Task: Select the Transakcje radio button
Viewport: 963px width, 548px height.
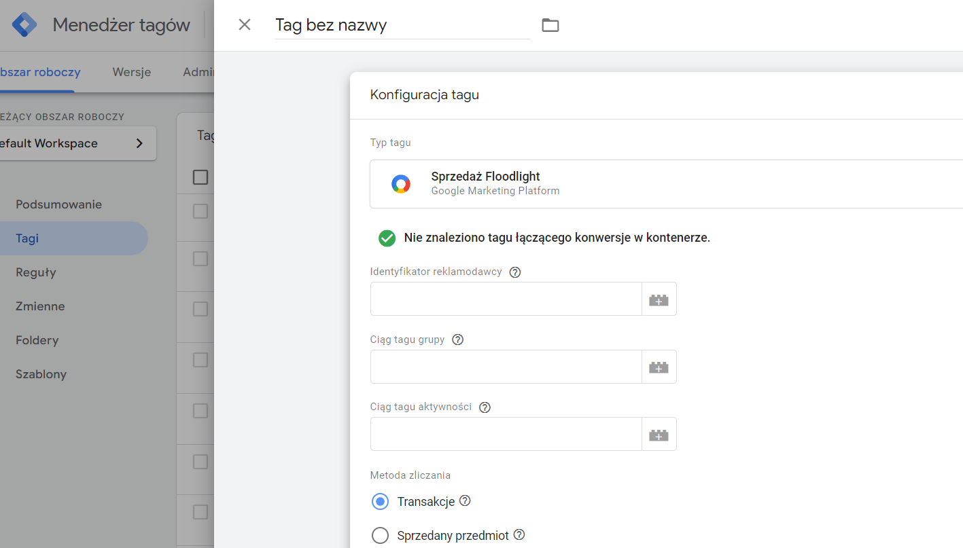Action: [381, 502]
